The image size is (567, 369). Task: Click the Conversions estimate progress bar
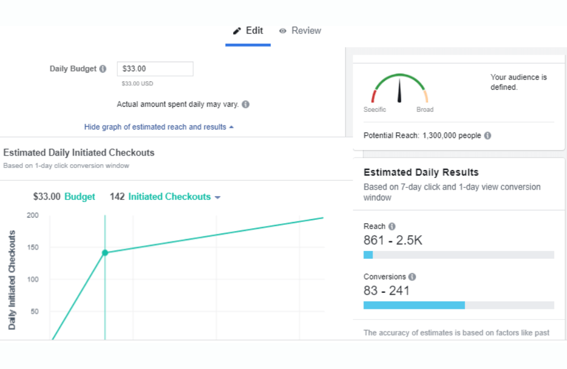(458, 305)
